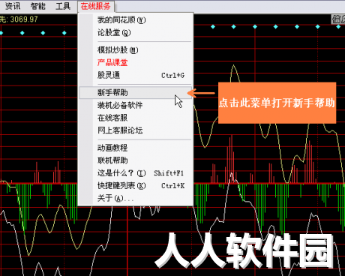Open the 关于 about dialog

click(x=135, y=198)
